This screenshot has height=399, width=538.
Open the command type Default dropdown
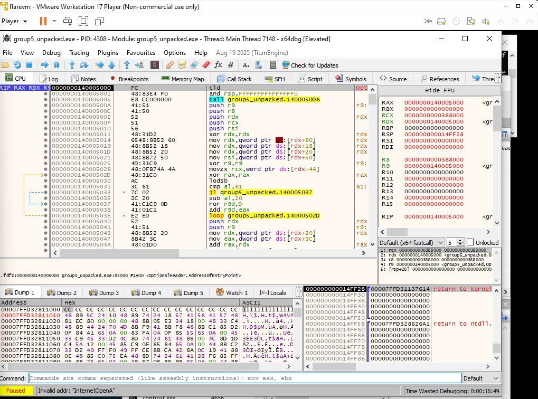(x=480, y=378)
